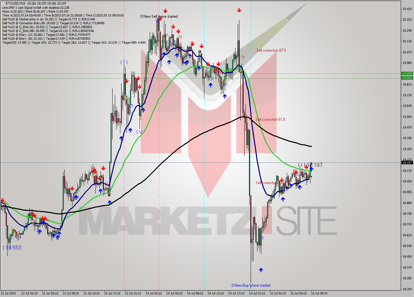414x297 pixels.
Task: Click the 20.325 price axis label
Action: tap(407, 20)
